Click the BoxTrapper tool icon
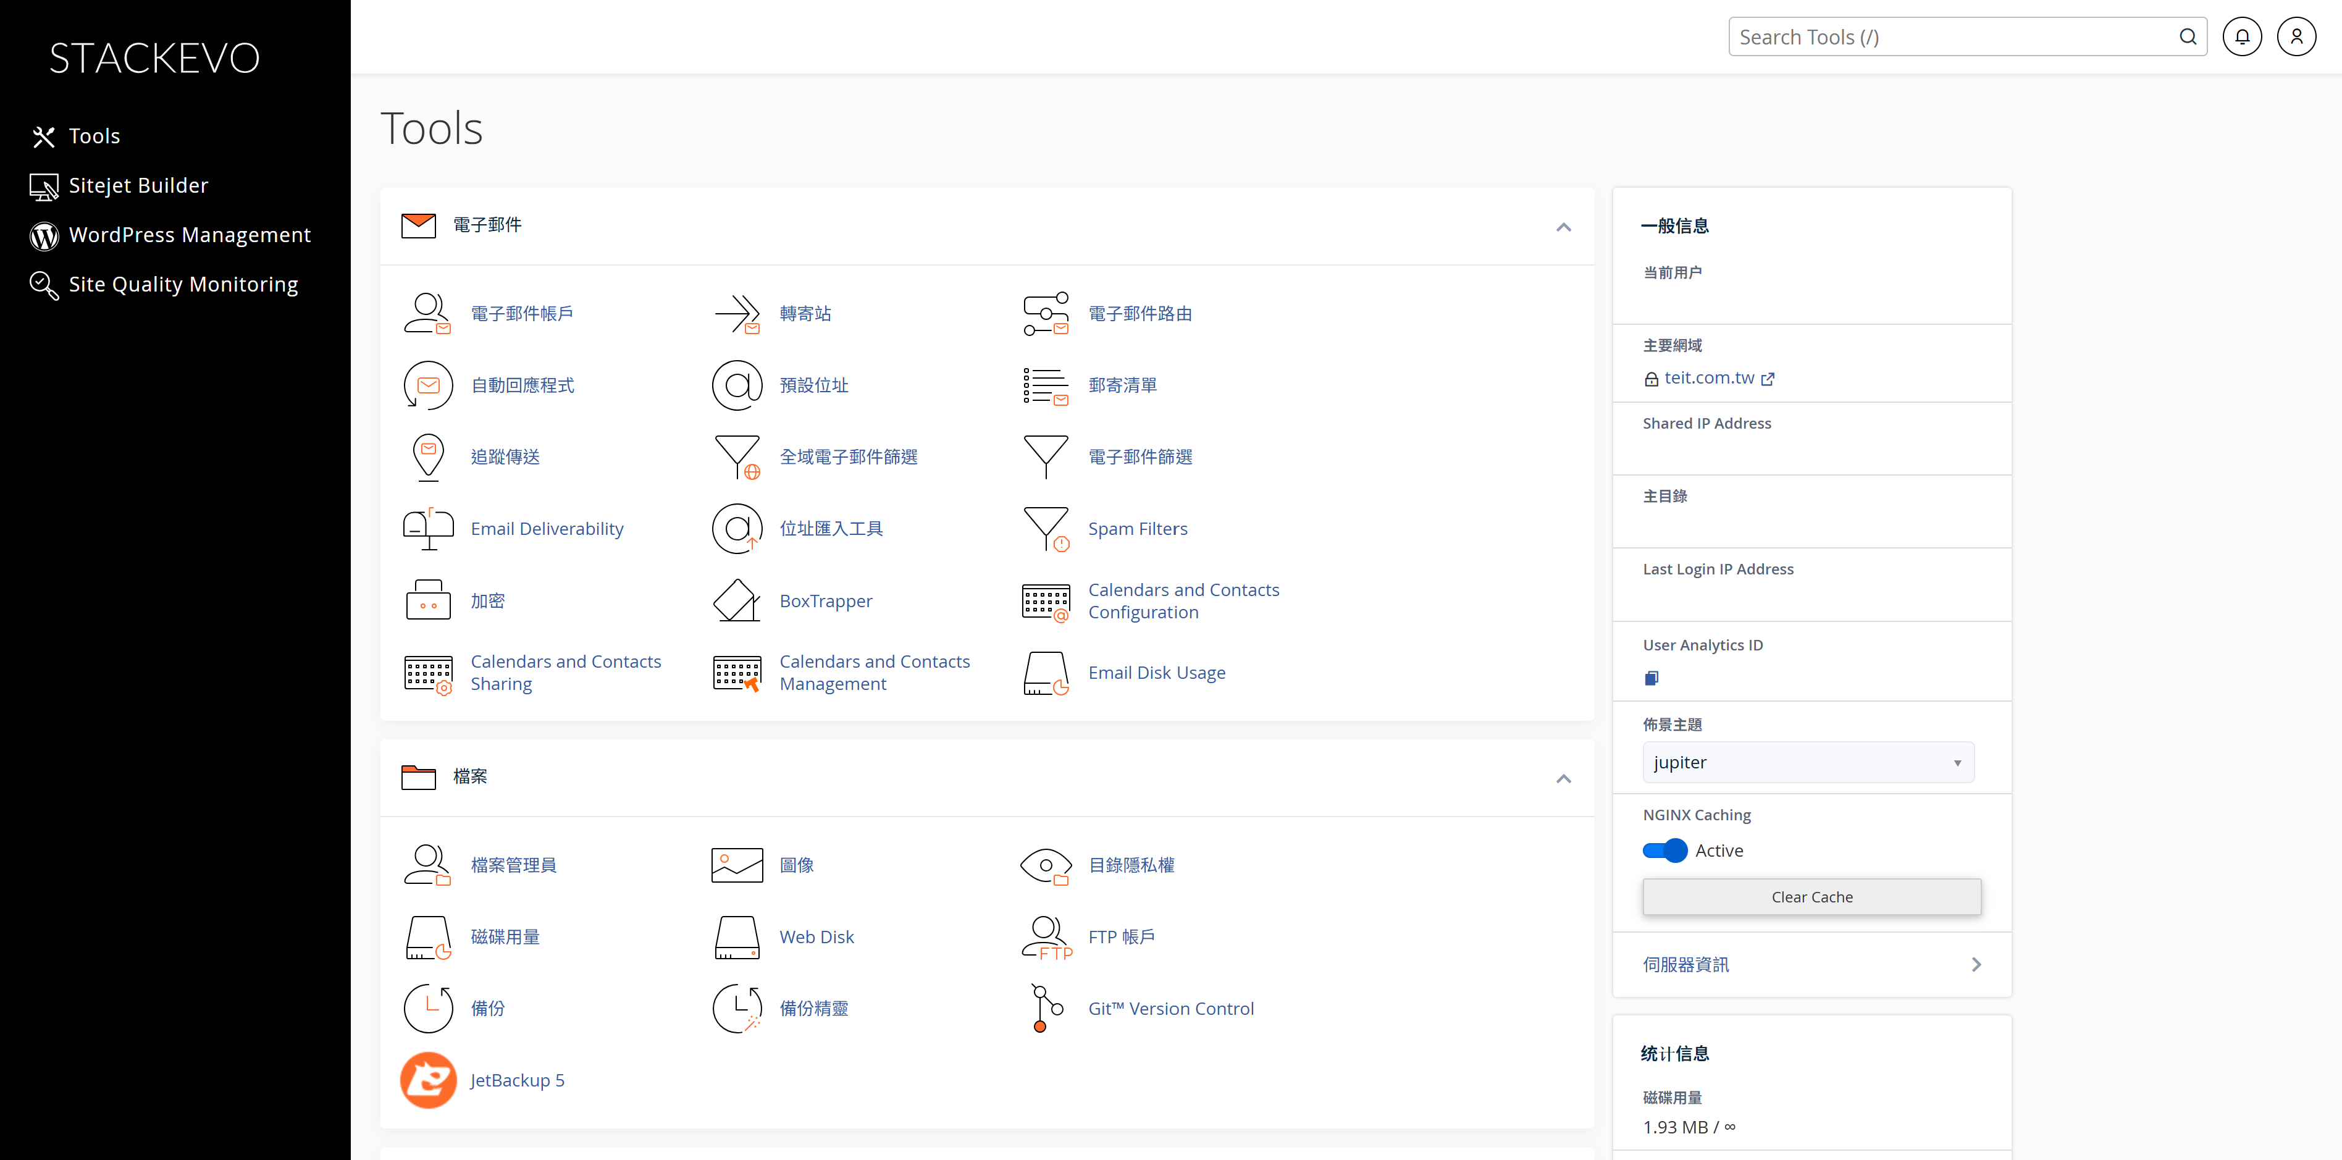The width and height of the screenshot is (2342, 1160). tap(736, 601)
